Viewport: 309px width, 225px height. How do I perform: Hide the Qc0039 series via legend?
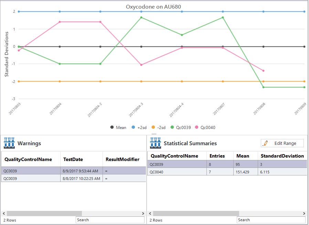181,128
